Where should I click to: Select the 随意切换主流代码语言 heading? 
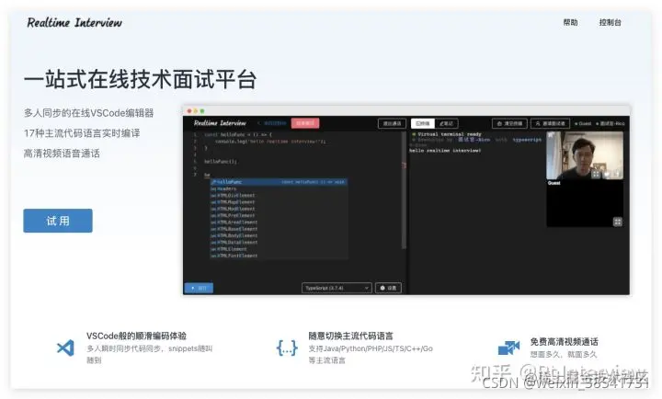tap(350, 336)
